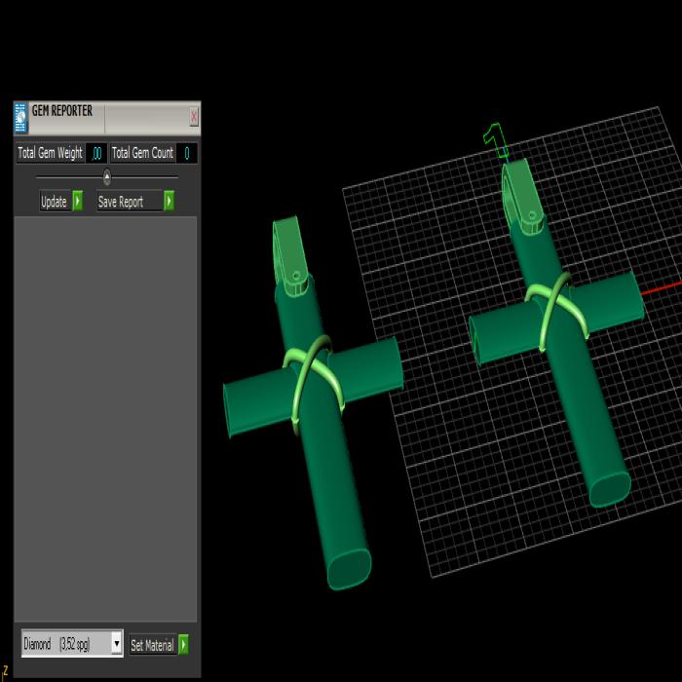682x682 pixels.
Task: Close the Gem Reporter panel
Action: click(x=194, y=117)
